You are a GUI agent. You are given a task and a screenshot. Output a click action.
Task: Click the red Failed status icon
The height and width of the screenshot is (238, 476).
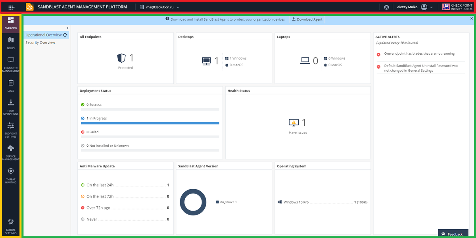pos(83,132)
